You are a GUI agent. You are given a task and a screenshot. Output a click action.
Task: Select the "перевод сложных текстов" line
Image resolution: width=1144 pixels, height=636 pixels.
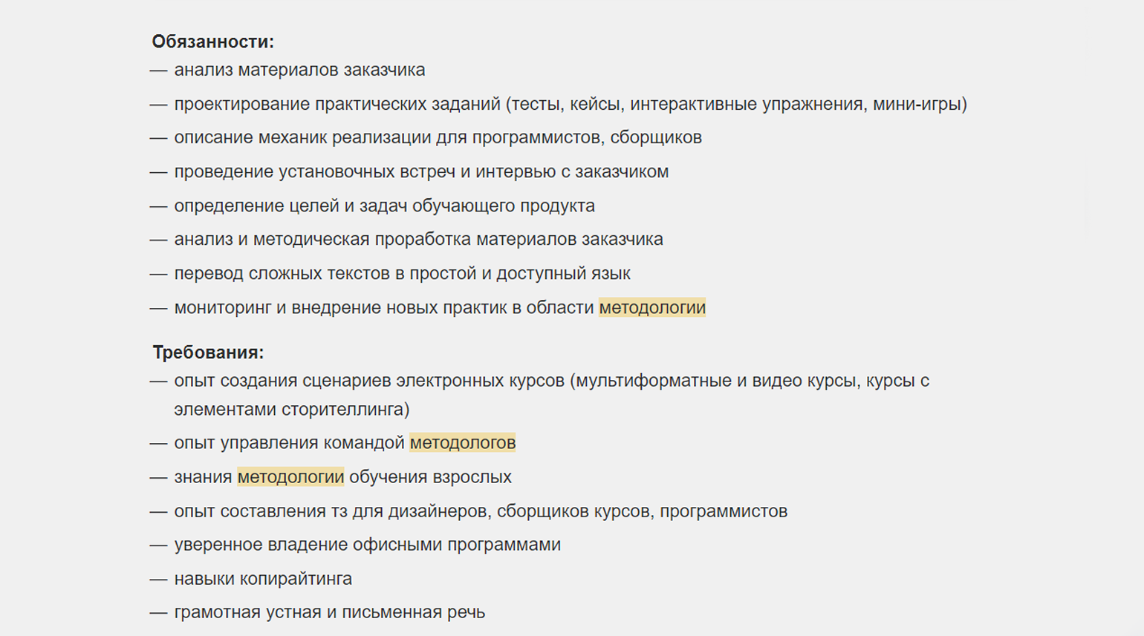(x=402, y=273)
